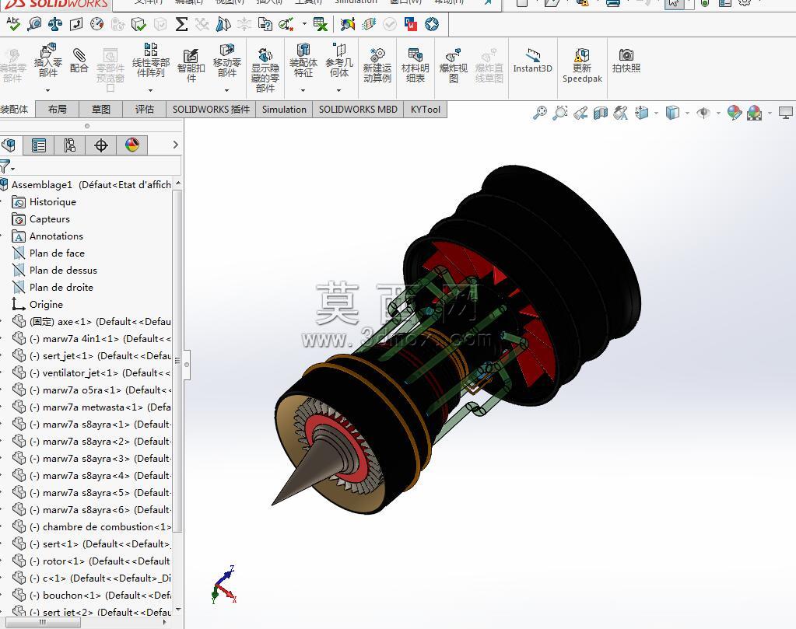Select Zoom to Area icon
The height and width of the screenshot is (629, 796).
[560, 113]
